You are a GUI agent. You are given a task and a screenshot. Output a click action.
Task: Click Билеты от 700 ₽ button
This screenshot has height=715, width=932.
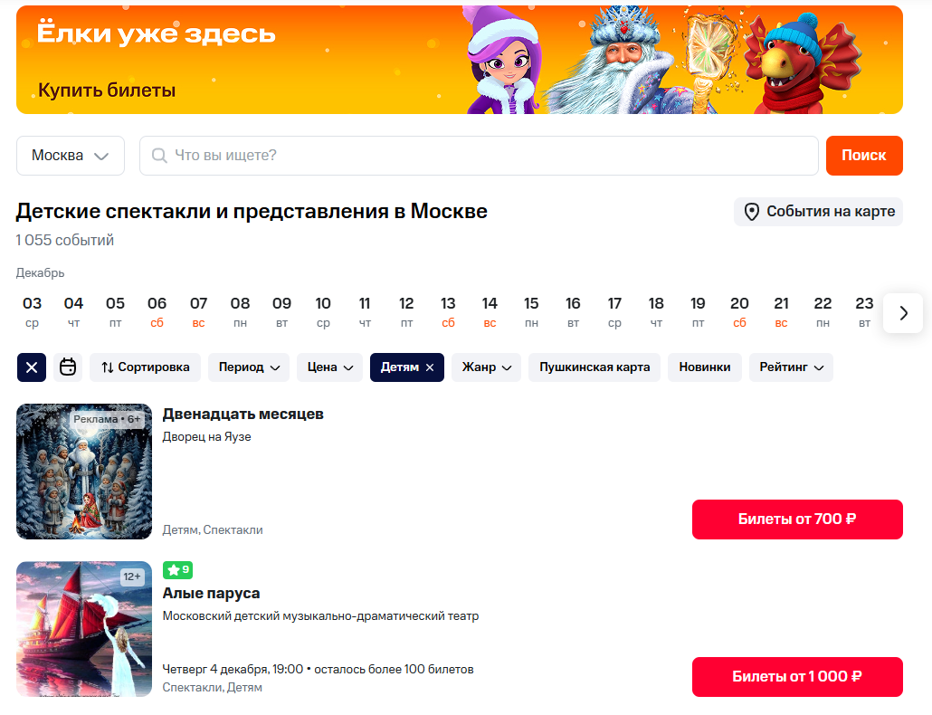point(797,520)
